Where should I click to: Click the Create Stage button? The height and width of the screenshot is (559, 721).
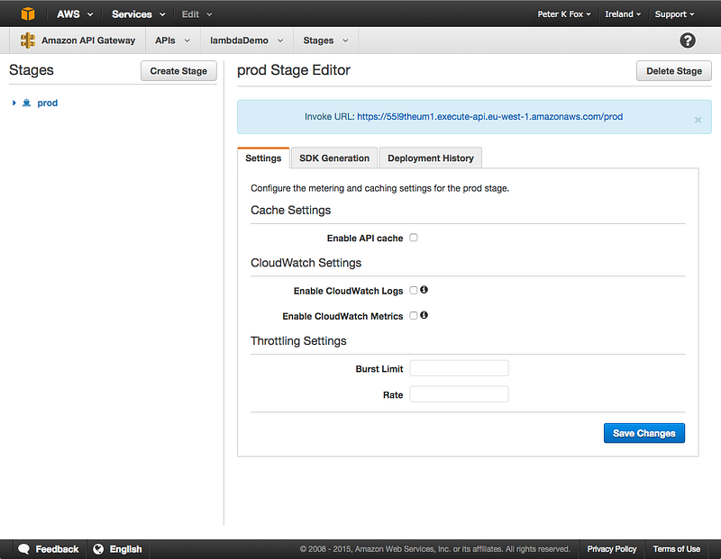[178, 71]
